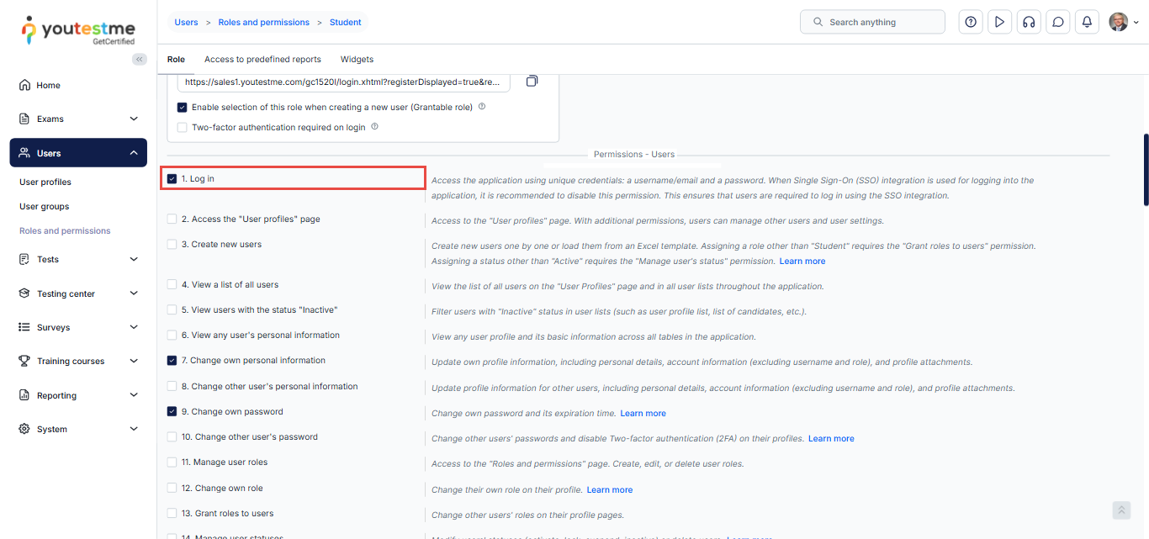Open the user avatar profile dropdown
The height and width of the screenshot is (539, 1149).
pos(1123,22)
